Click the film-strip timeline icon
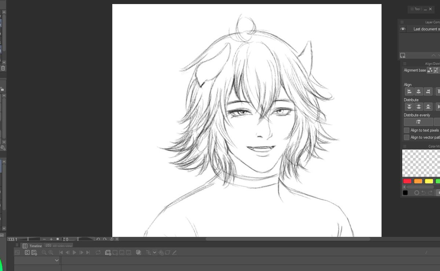 pos(27,253)
